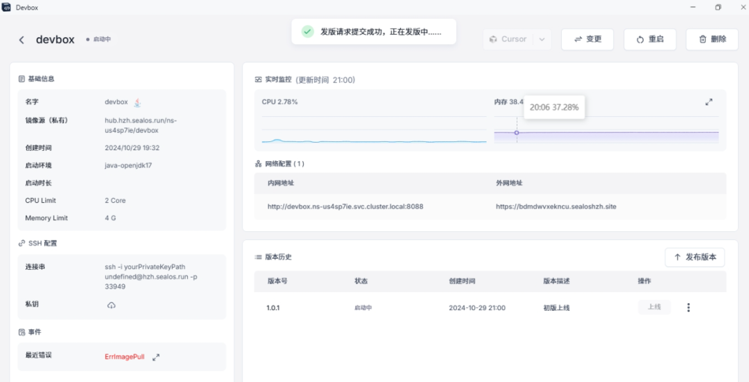Click the internal address cluster.local URL
749x382 pixels.
point(345,206)
